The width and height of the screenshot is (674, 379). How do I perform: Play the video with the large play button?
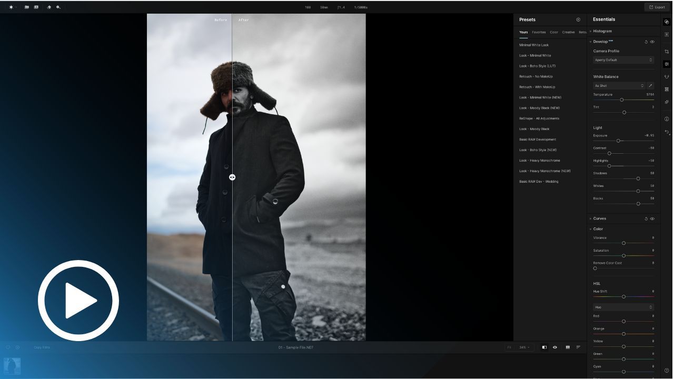pos(78,301)
